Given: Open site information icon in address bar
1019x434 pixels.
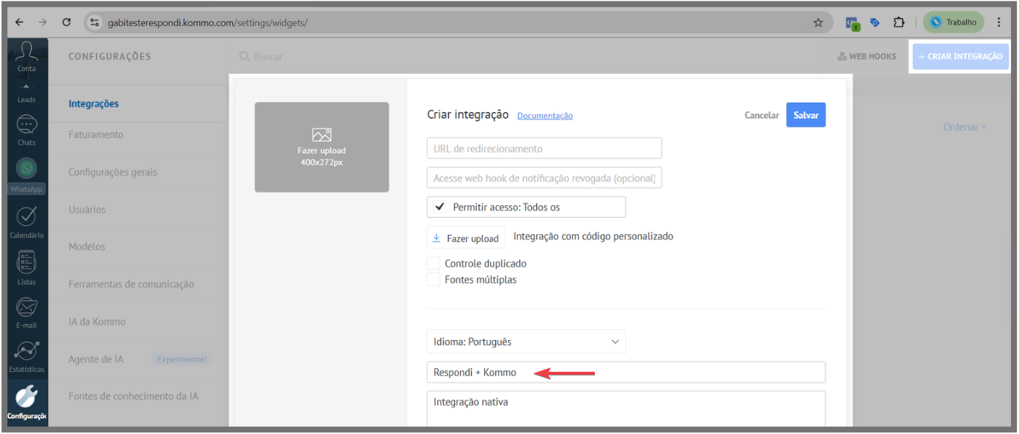Looking at the screenshot, I should point(95,22).
